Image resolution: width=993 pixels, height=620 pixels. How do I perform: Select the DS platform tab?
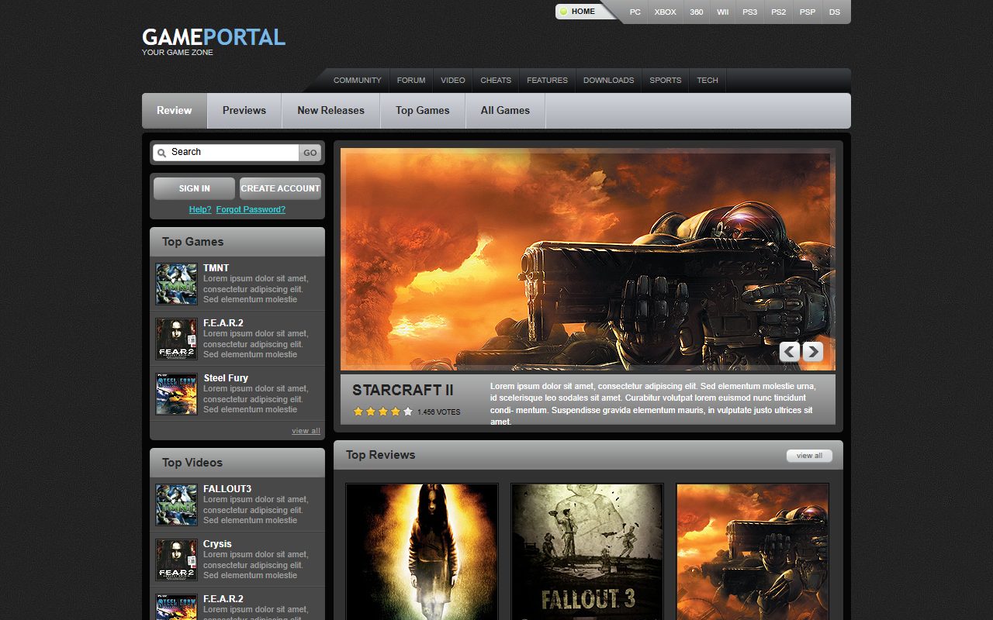click(835, 12)
